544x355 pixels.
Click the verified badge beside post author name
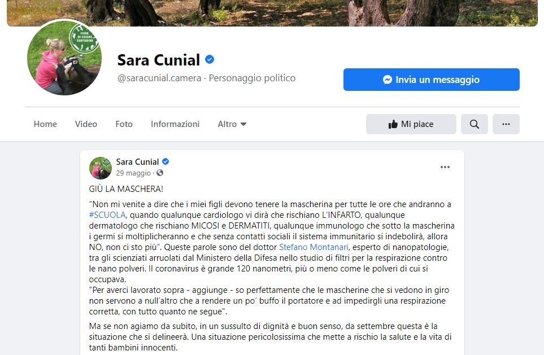[166, 161]
